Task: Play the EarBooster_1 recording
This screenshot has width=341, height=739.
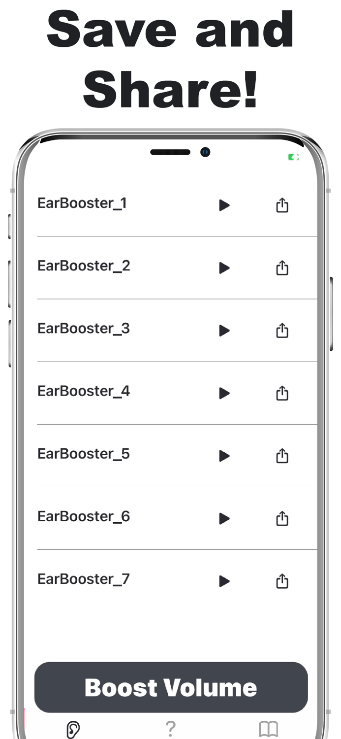Action: (x=224, y=205)
